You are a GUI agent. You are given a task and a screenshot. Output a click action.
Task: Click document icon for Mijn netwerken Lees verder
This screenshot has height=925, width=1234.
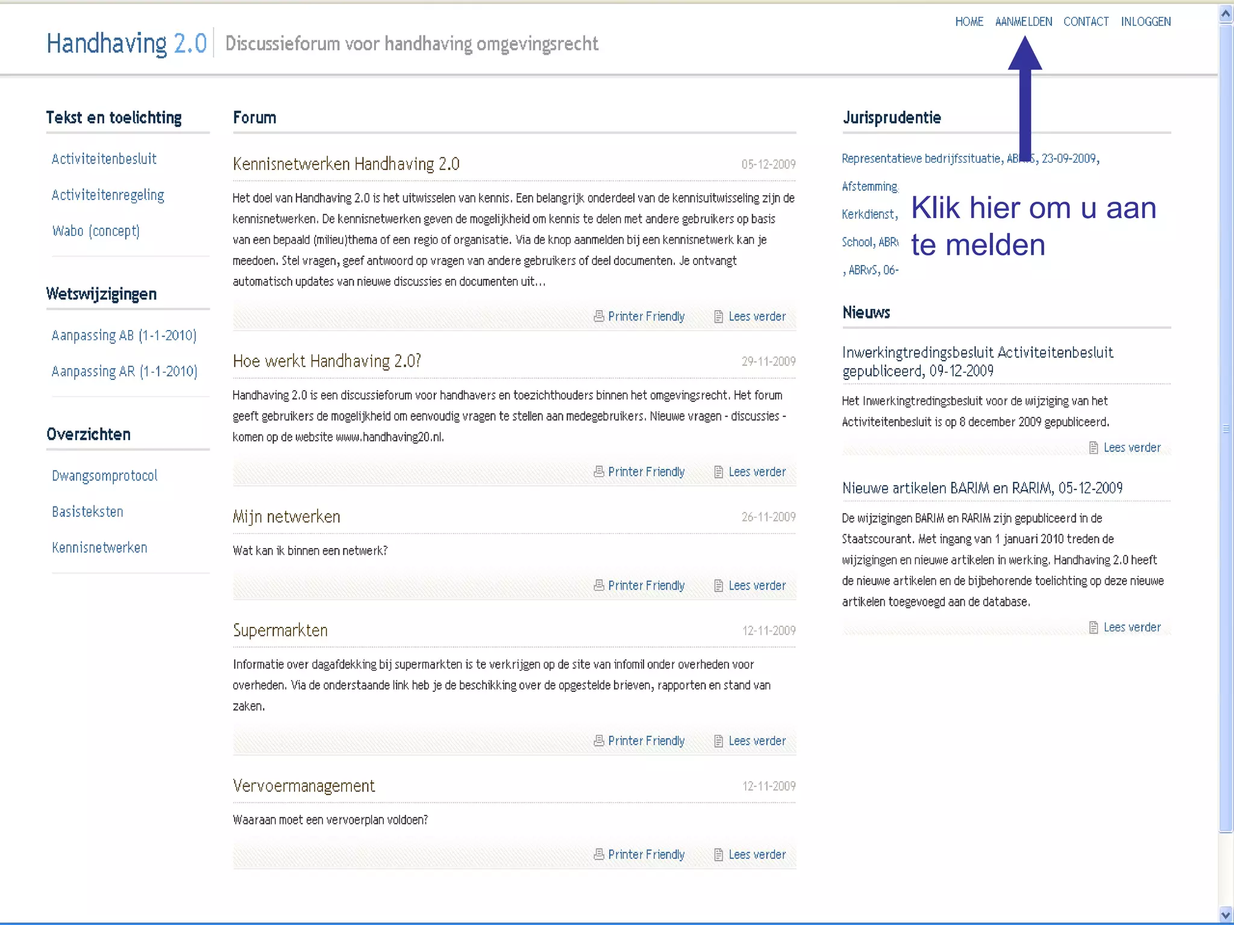[x=718, y=585]
